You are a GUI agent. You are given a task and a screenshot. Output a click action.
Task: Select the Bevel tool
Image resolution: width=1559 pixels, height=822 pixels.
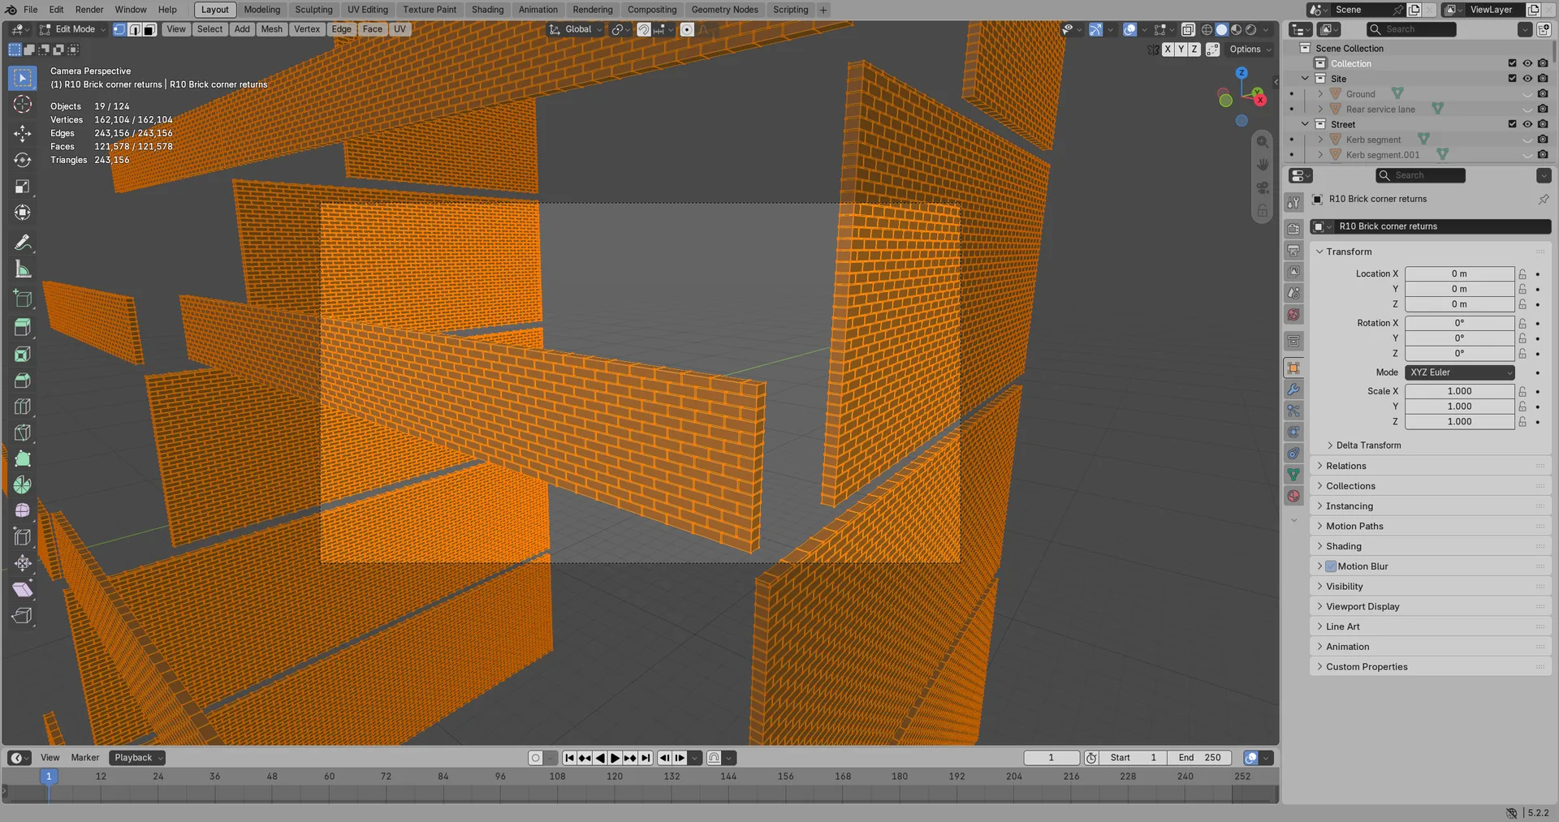[x=23, y=380]
